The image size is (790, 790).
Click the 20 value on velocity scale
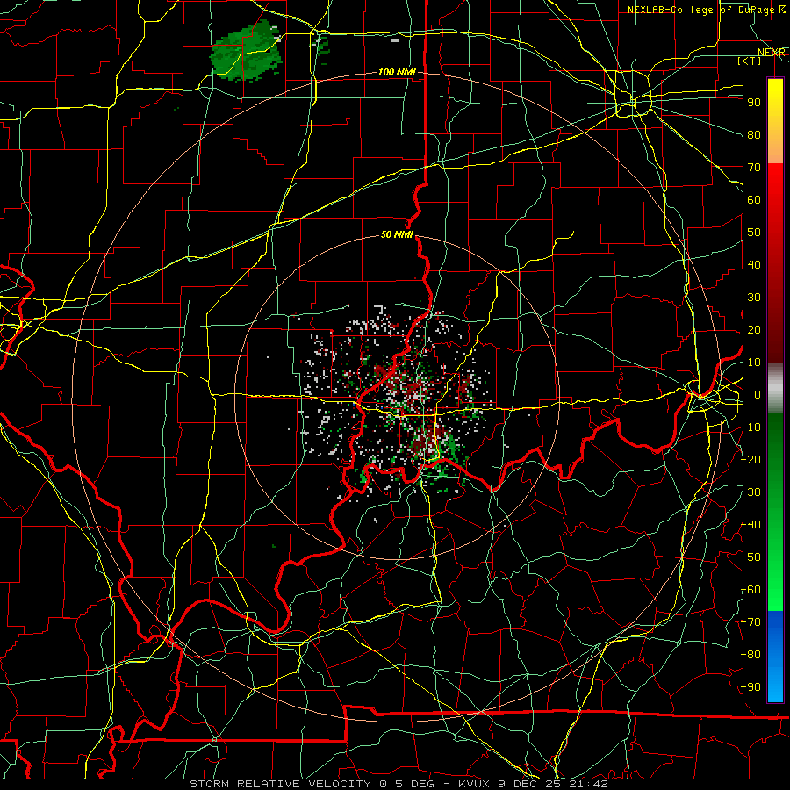click(754, 330)
